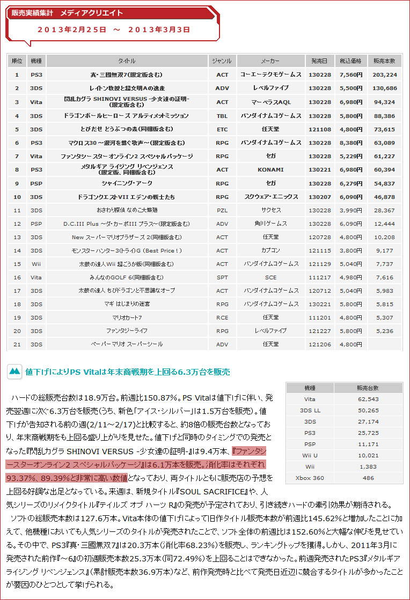The height and width of the screenshot is (600, 410).
Task: Click the タイトル column header
Action: coord(127,61)
